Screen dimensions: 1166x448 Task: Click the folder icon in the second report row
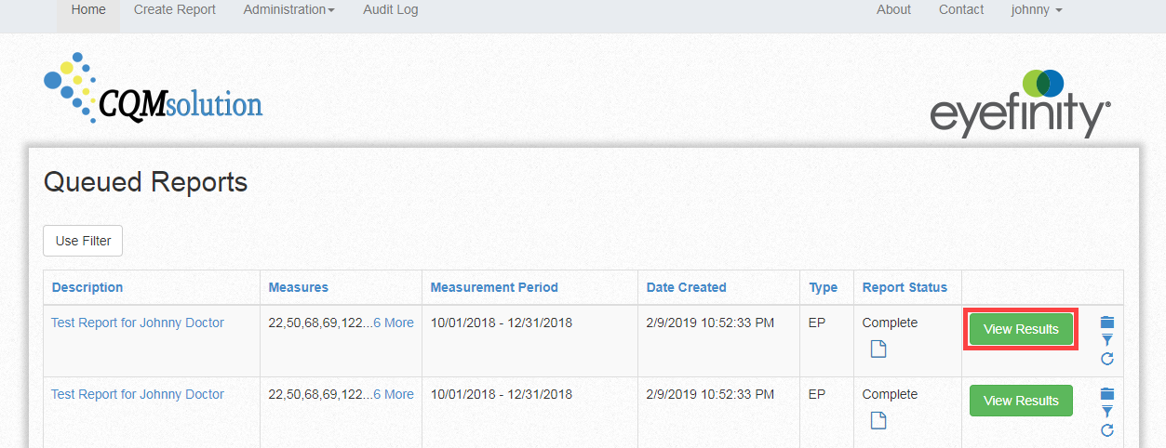[1106, 394]
